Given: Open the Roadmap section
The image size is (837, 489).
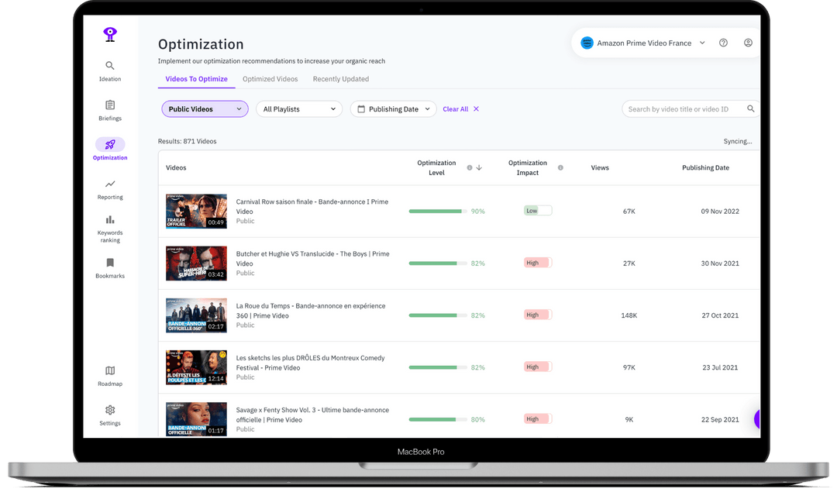Looking at the screenshot, I should pyautogui.click(x=109, y=376).
